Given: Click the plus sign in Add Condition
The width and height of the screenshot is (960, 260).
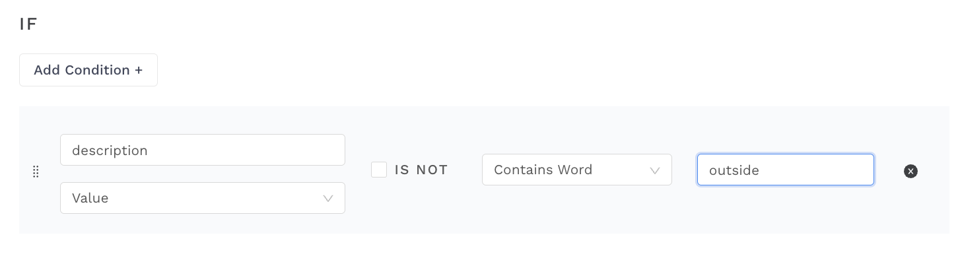Looking at the screenshot, I should [139, 70].
